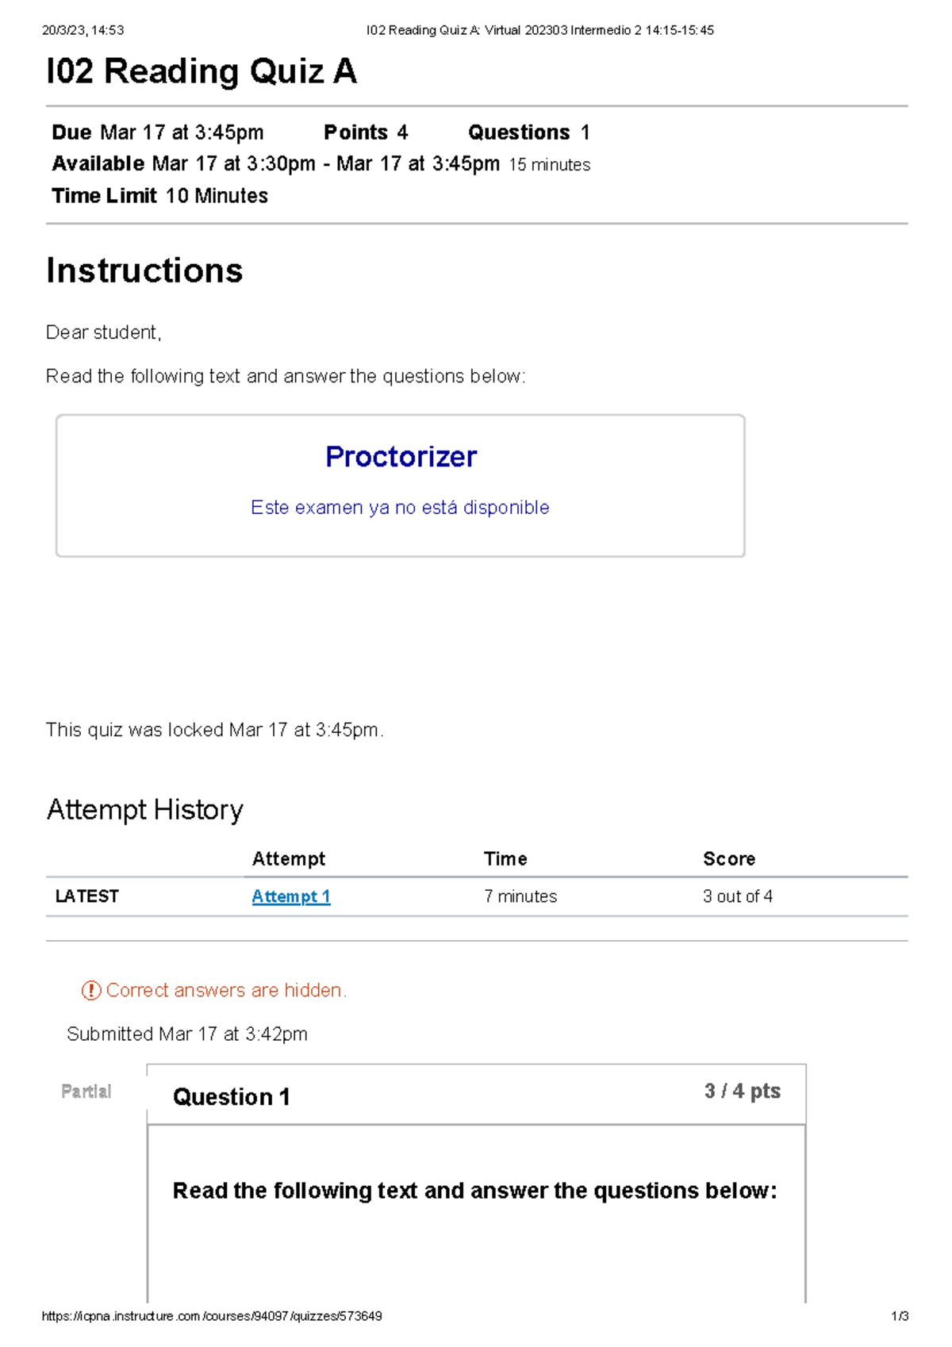Click the 'Este examen ya no está disponible' message
The height and width of the screenshot is (1347, 952).
tap(400, 508)
